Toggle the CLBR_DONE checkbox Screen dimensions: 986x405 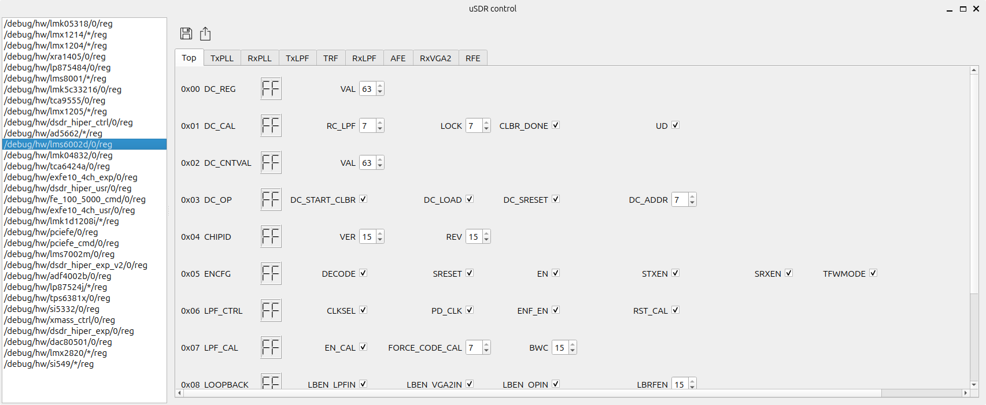pos(556,125)
